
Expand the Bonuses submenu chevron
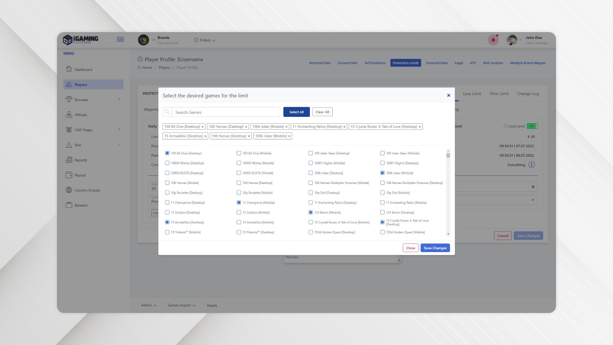click(x=119, y=99)
